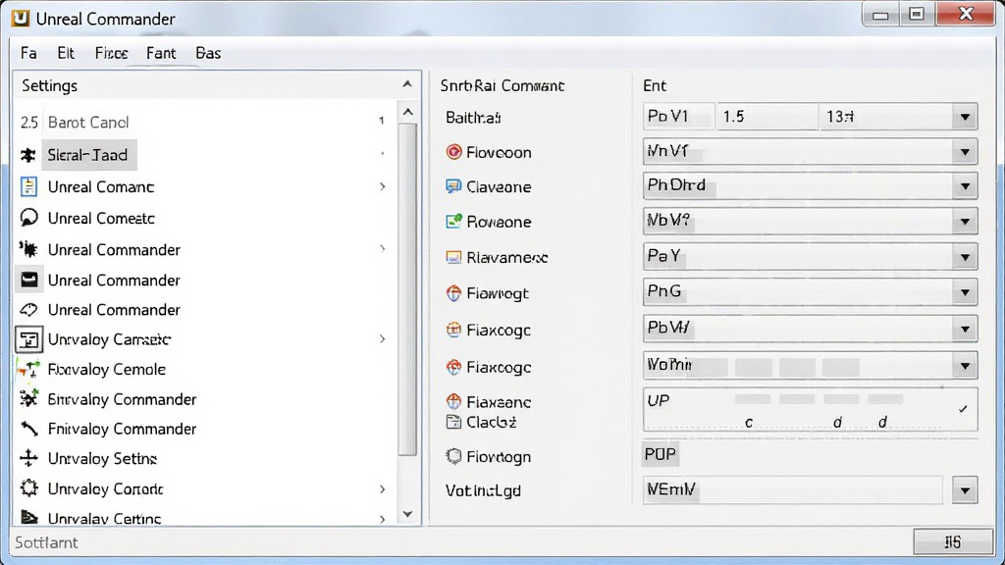Open the Fiece menu
The height and width of the screenshot is (565, 1005).
(x=111, y=53)
